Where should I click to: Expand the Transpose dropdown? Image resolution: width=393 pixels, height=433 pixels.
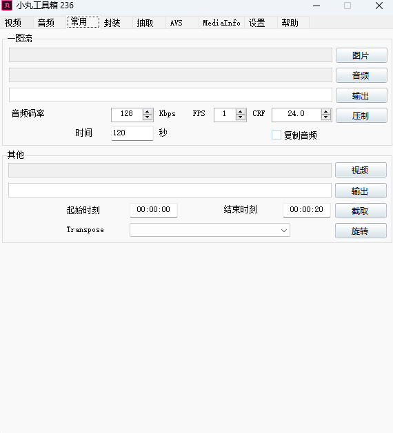[x=284, y=230]
